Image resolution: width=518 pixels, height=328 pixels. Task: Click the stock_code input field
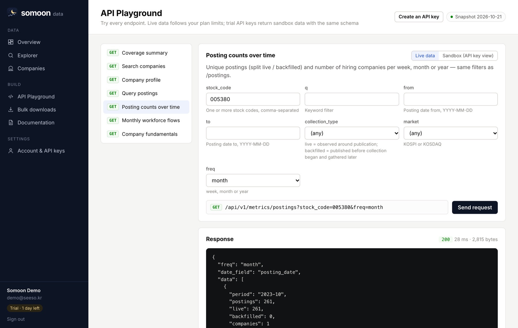(253, 99)
